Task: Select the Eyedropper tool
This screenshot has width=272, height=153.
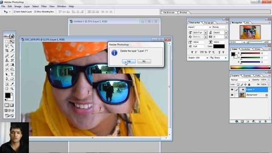Action: (x=12, y=84)
